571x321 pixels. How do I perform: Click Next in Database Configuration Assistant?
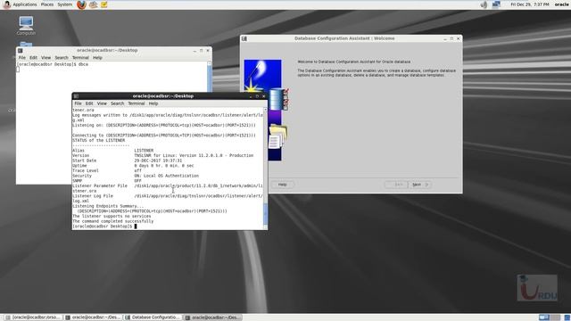[x=419, y=185]
